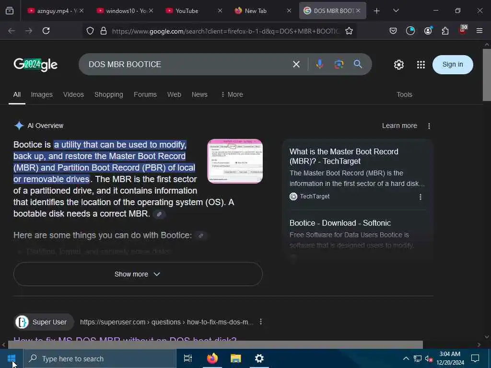This screenshot has width=491, height=368.
Task: Go forward with the browser forward arrow
Action: pyautogui.click(x=29, y=31)
